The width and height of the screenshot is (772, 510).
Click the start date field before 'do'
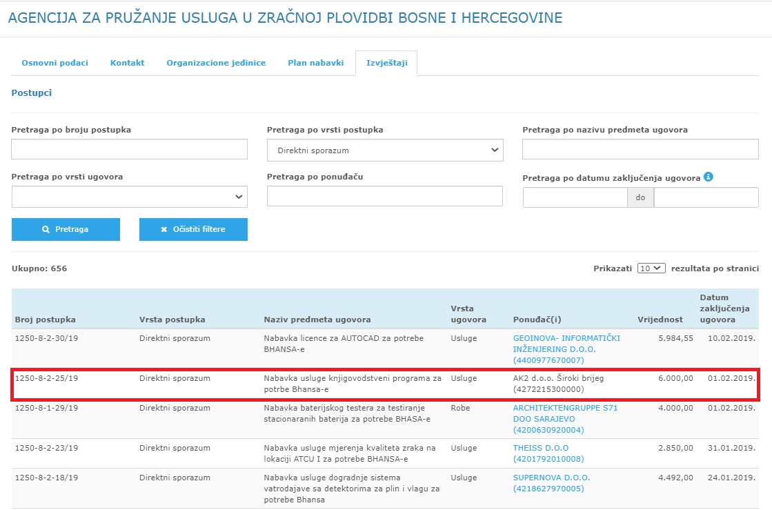[x=575, y=197]
